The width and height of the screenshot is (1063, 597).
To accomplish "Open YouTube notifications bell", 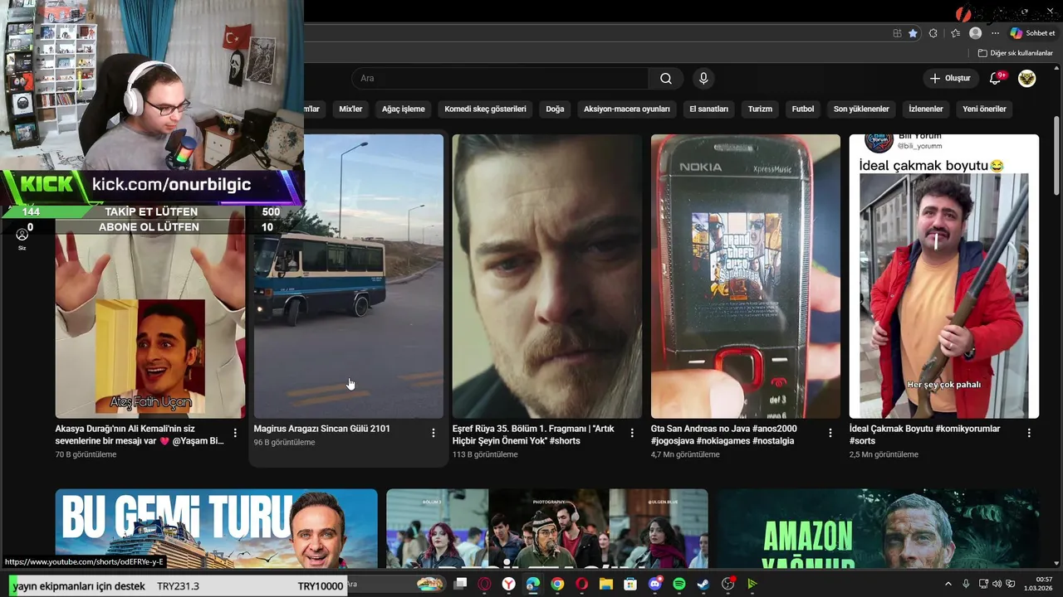I will 996,78.
